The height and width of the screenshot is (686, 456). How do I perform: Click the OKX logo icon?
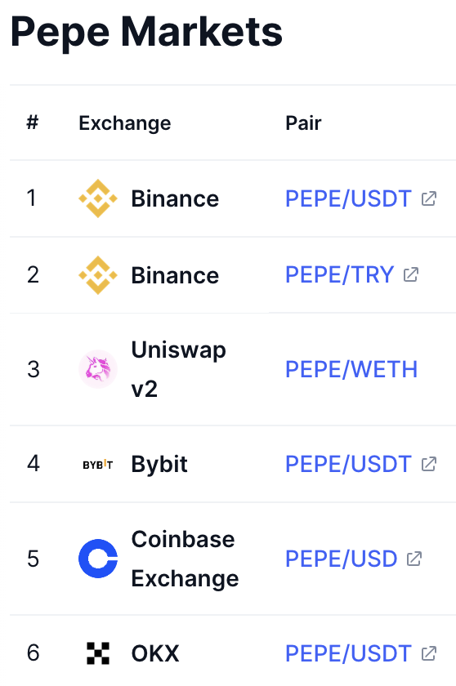coord(98,653)
